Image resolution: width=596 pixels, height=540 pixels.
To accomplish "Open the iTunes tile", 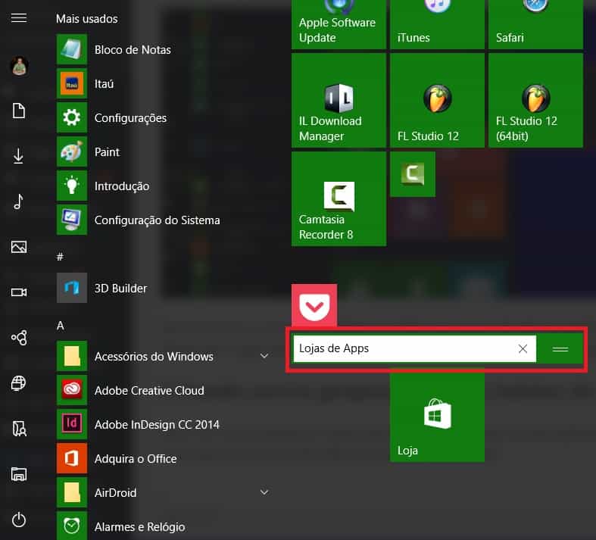I will coord(437,24).
